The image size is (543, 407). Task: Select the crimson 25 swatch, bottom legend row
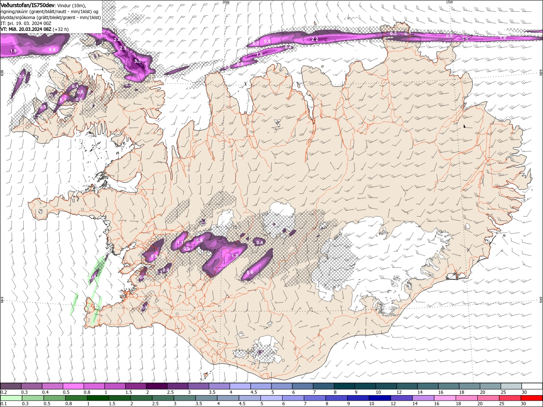[x=509, y=398]
